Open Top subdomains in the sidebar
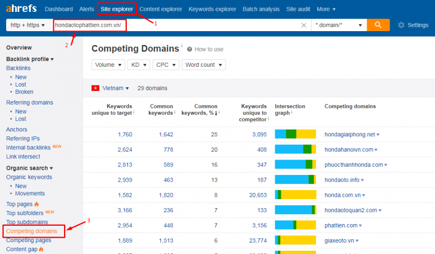The image size is (435, 254). pyautogui.click(x=27, y=222)
